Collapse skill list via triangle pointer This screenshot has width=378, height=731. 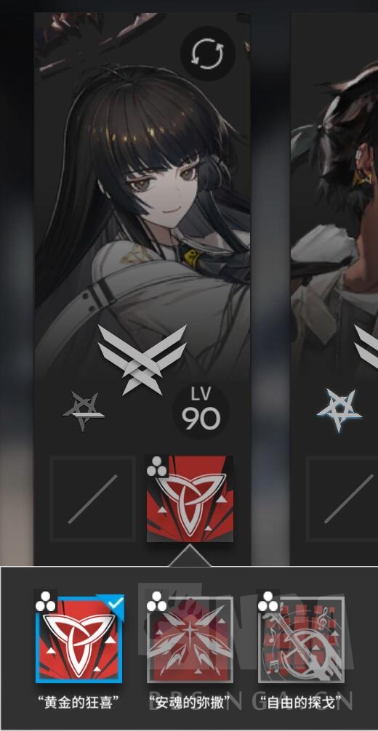coord(190,556)
